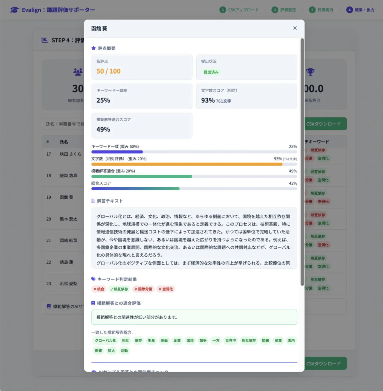Click the ×統合 keyword tag
Screen dimensions: 383x391
(x=99, y=289)
